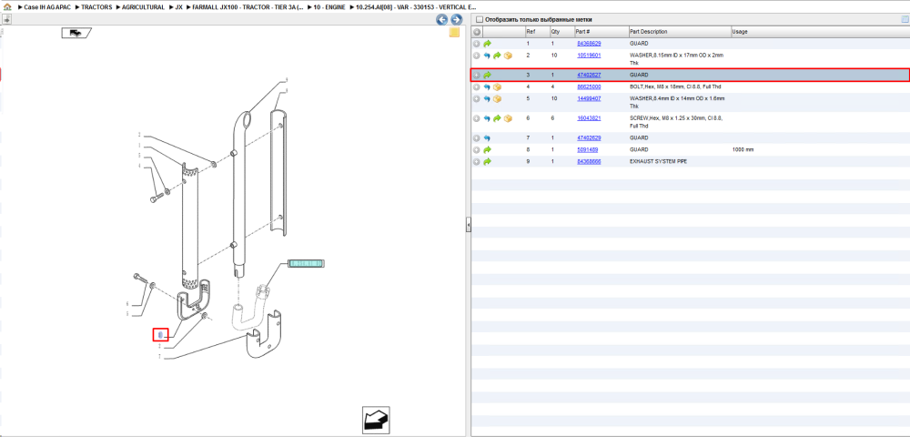Open the column settings icon top right

(x=905, y=20)
